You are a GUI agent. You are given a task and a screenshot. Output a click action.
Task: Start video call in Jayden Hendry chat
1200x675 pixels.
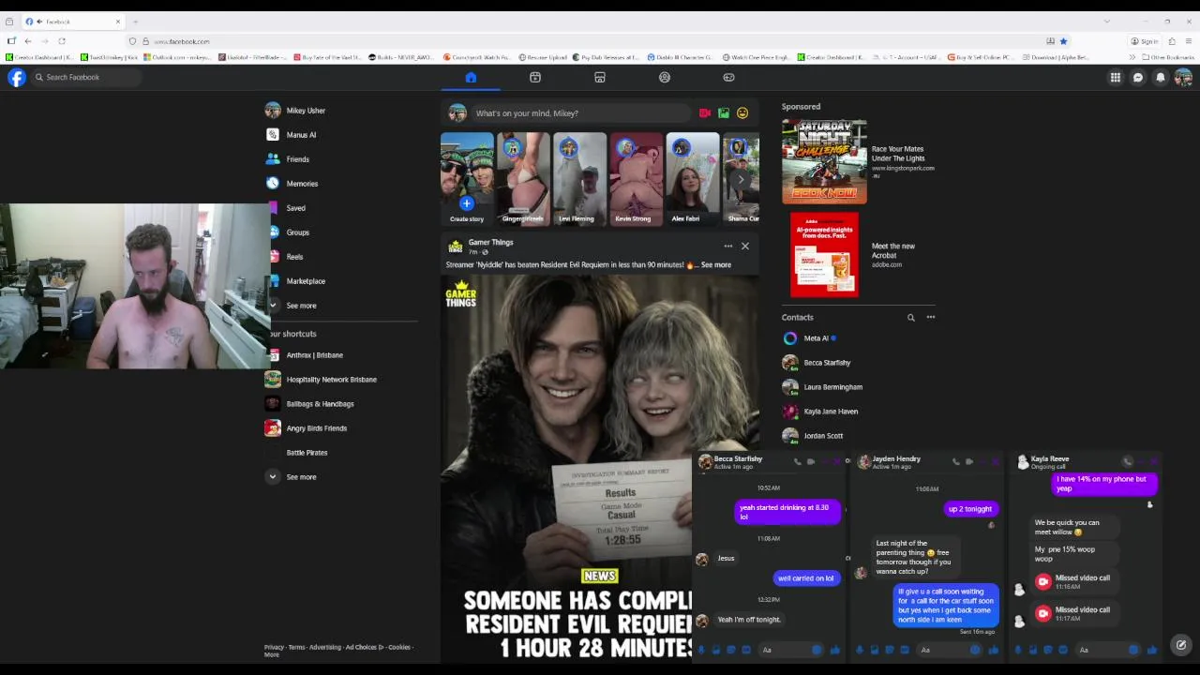969,461
